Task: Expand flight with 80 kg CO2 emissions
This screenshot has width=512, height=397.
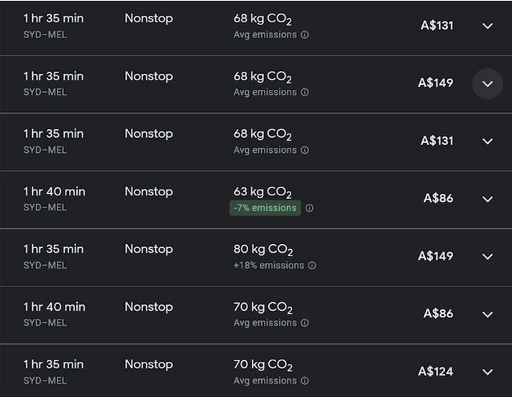Action: click(488, 256)
